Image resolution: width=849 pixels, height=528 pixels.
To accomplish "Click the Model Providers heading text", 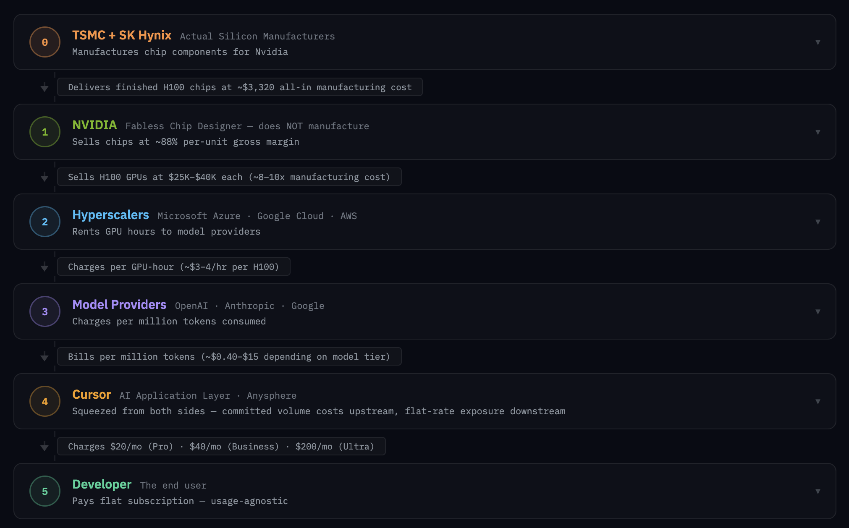I will pos(119,305).
